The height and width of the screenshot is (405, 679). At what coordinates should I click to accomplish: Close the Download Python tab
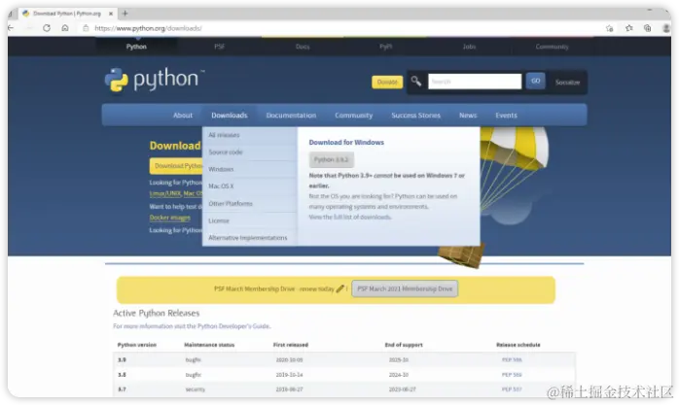111,14
